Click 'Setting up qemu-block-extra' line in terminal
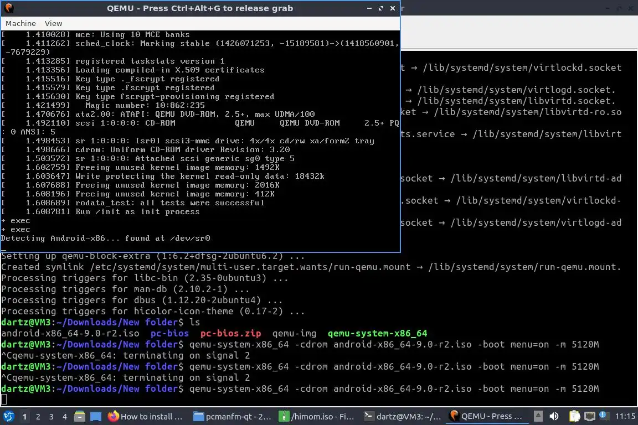 pos(153,256)
